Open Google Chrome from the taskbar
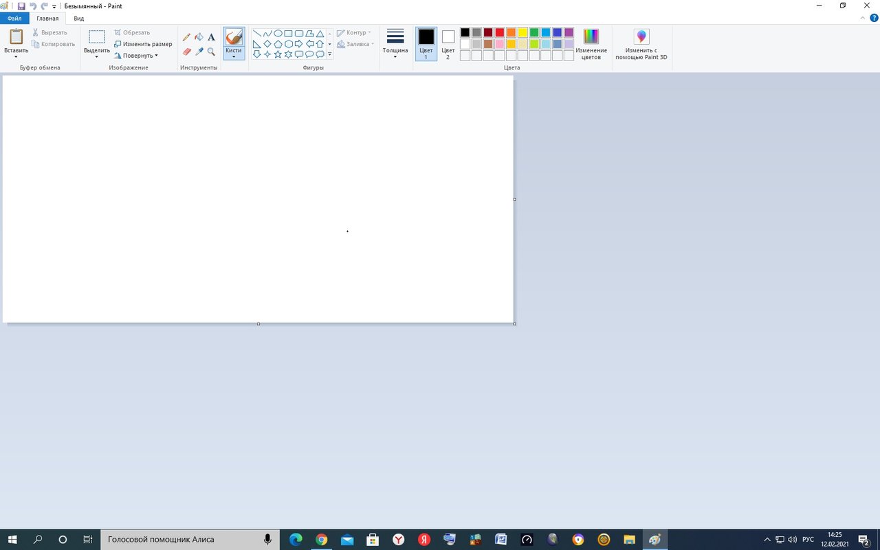The image size is (880, 550). (x=321, y=540)
